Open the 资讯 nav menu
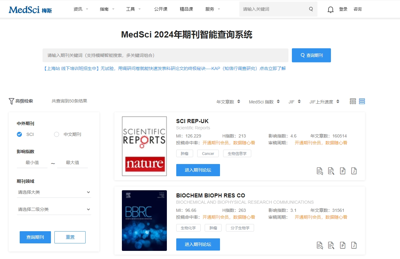 (81, 9)
